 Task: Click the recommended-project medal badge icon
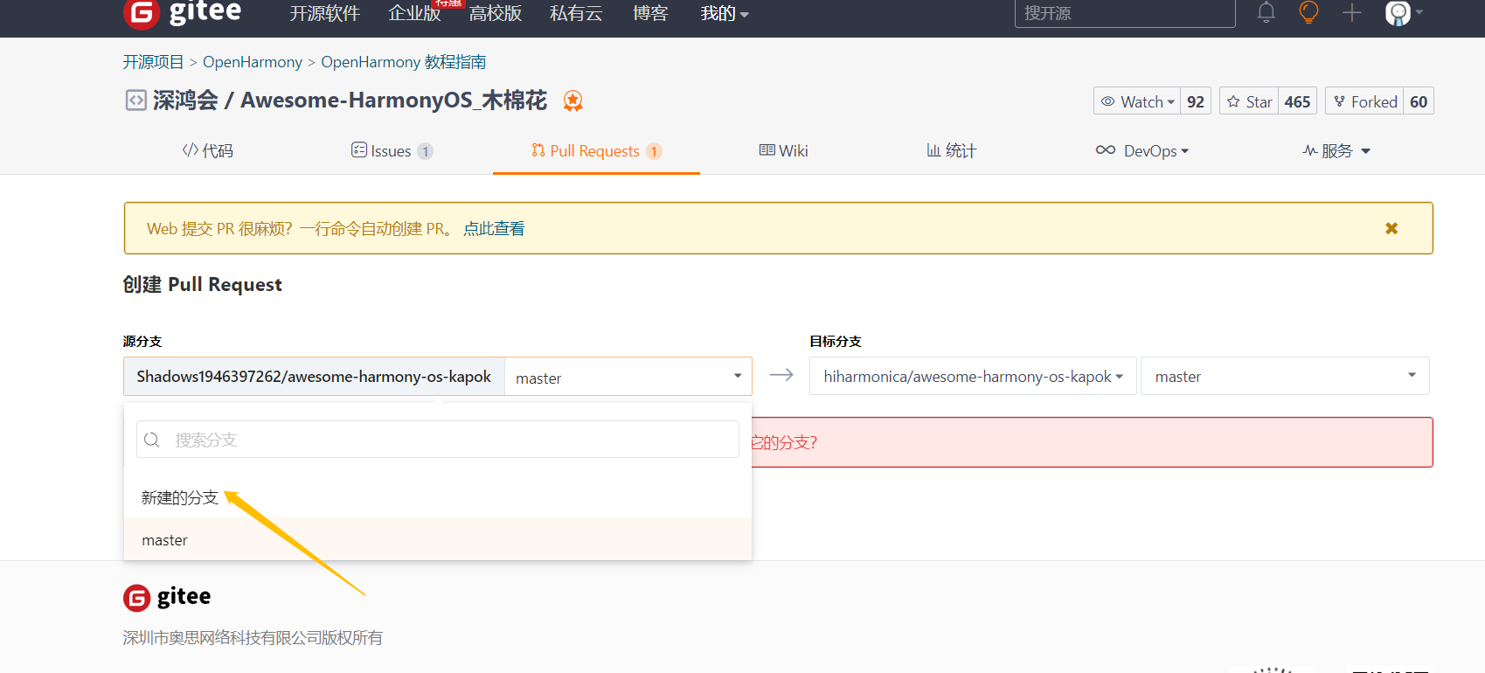573,101
